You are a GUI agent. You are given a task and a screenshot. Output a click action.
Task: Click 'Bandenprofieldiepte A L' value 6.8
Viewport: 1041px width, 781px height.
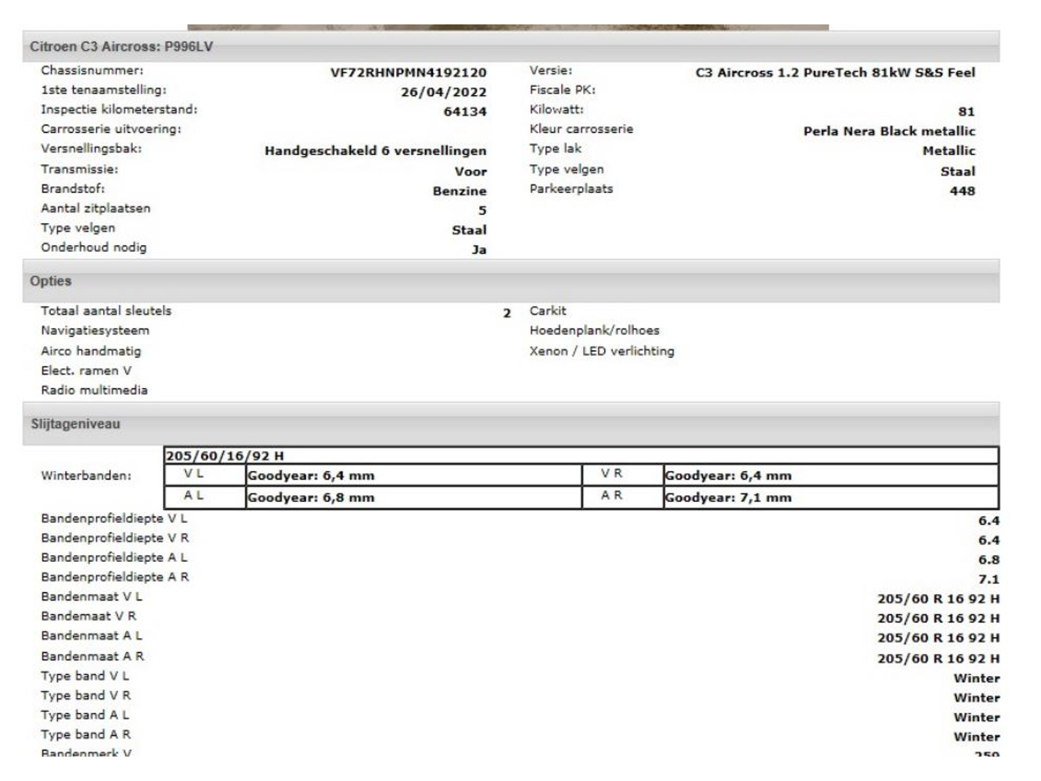[988, 560]
